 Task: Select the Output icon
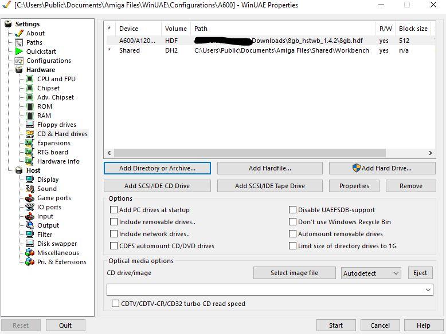(30, 225)
